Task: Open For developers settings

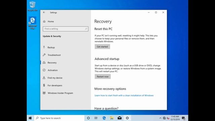Action: click(x=52, y=85)
